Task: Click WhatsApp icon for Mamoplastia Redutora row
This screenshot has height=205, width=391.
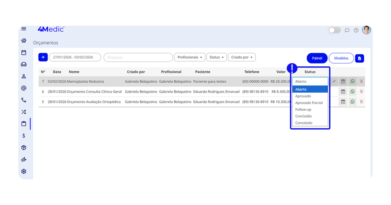Action: point(352,82)
